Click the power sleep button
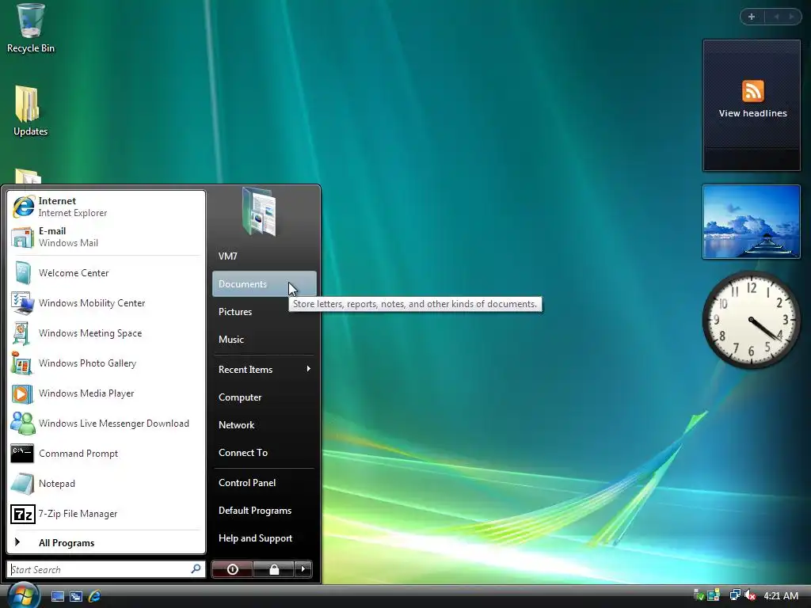This screenshot has height=608, width=811. (x=232, y=570)
